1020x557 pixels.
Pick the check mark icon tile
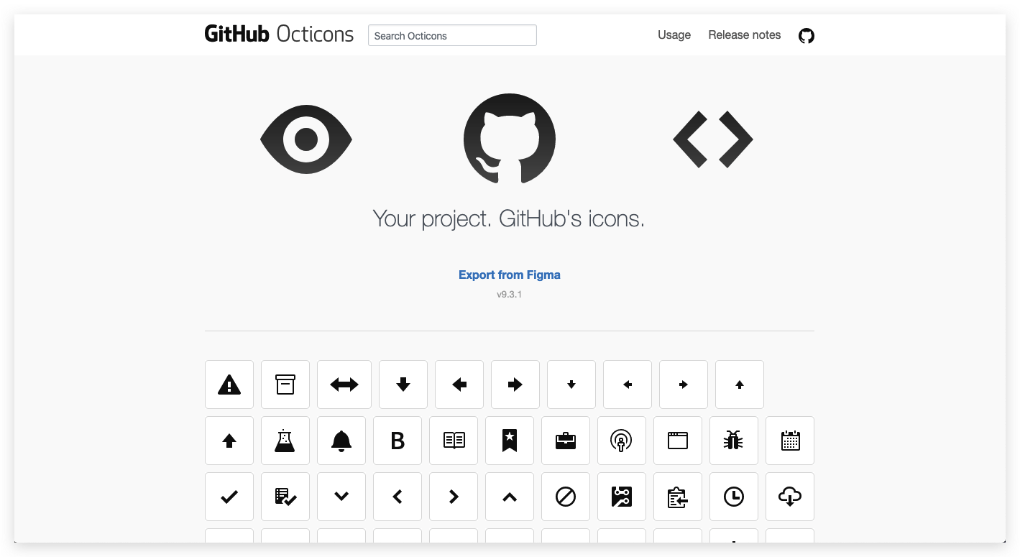[229, 497]
